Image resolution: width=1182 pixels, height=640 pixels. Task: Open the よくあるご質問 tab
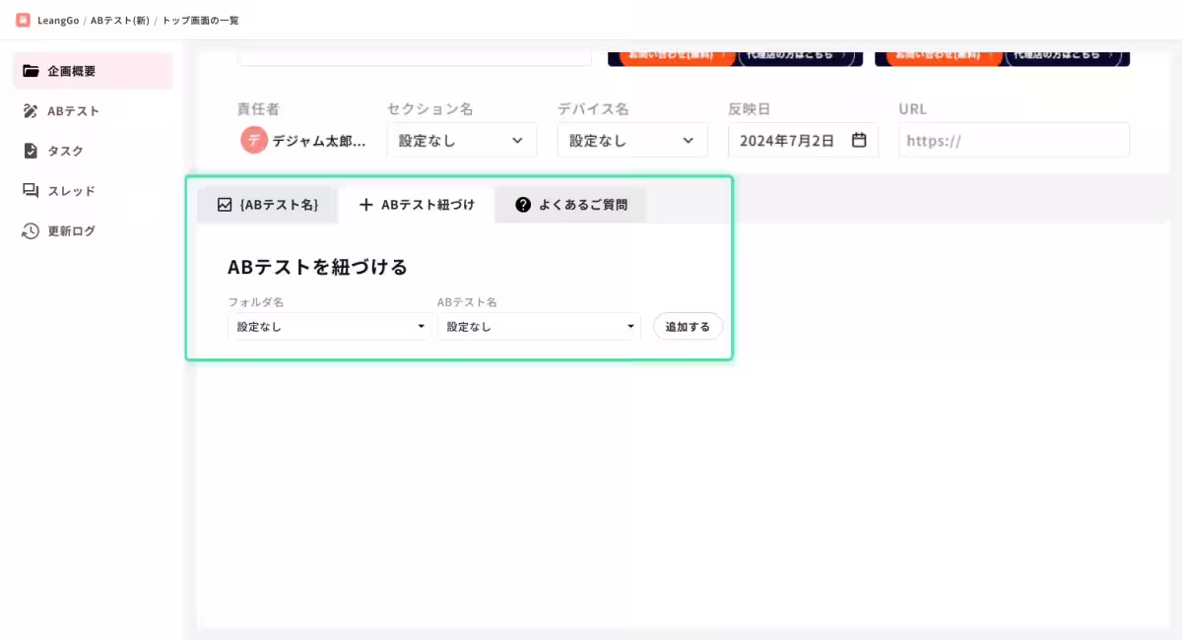point(571,205)
